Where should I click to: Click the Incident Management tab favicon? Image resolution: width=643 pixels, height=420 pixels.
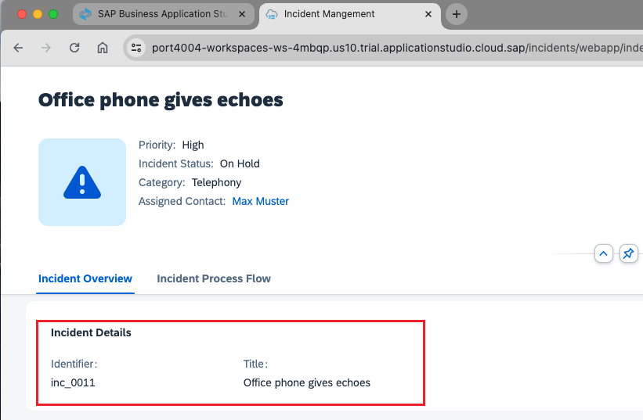[x=272, y=14]
